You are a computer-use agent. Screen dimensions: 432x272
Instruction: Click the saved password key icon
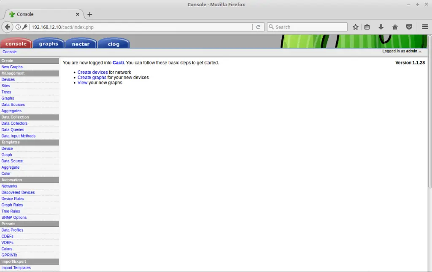coord(25,27)
